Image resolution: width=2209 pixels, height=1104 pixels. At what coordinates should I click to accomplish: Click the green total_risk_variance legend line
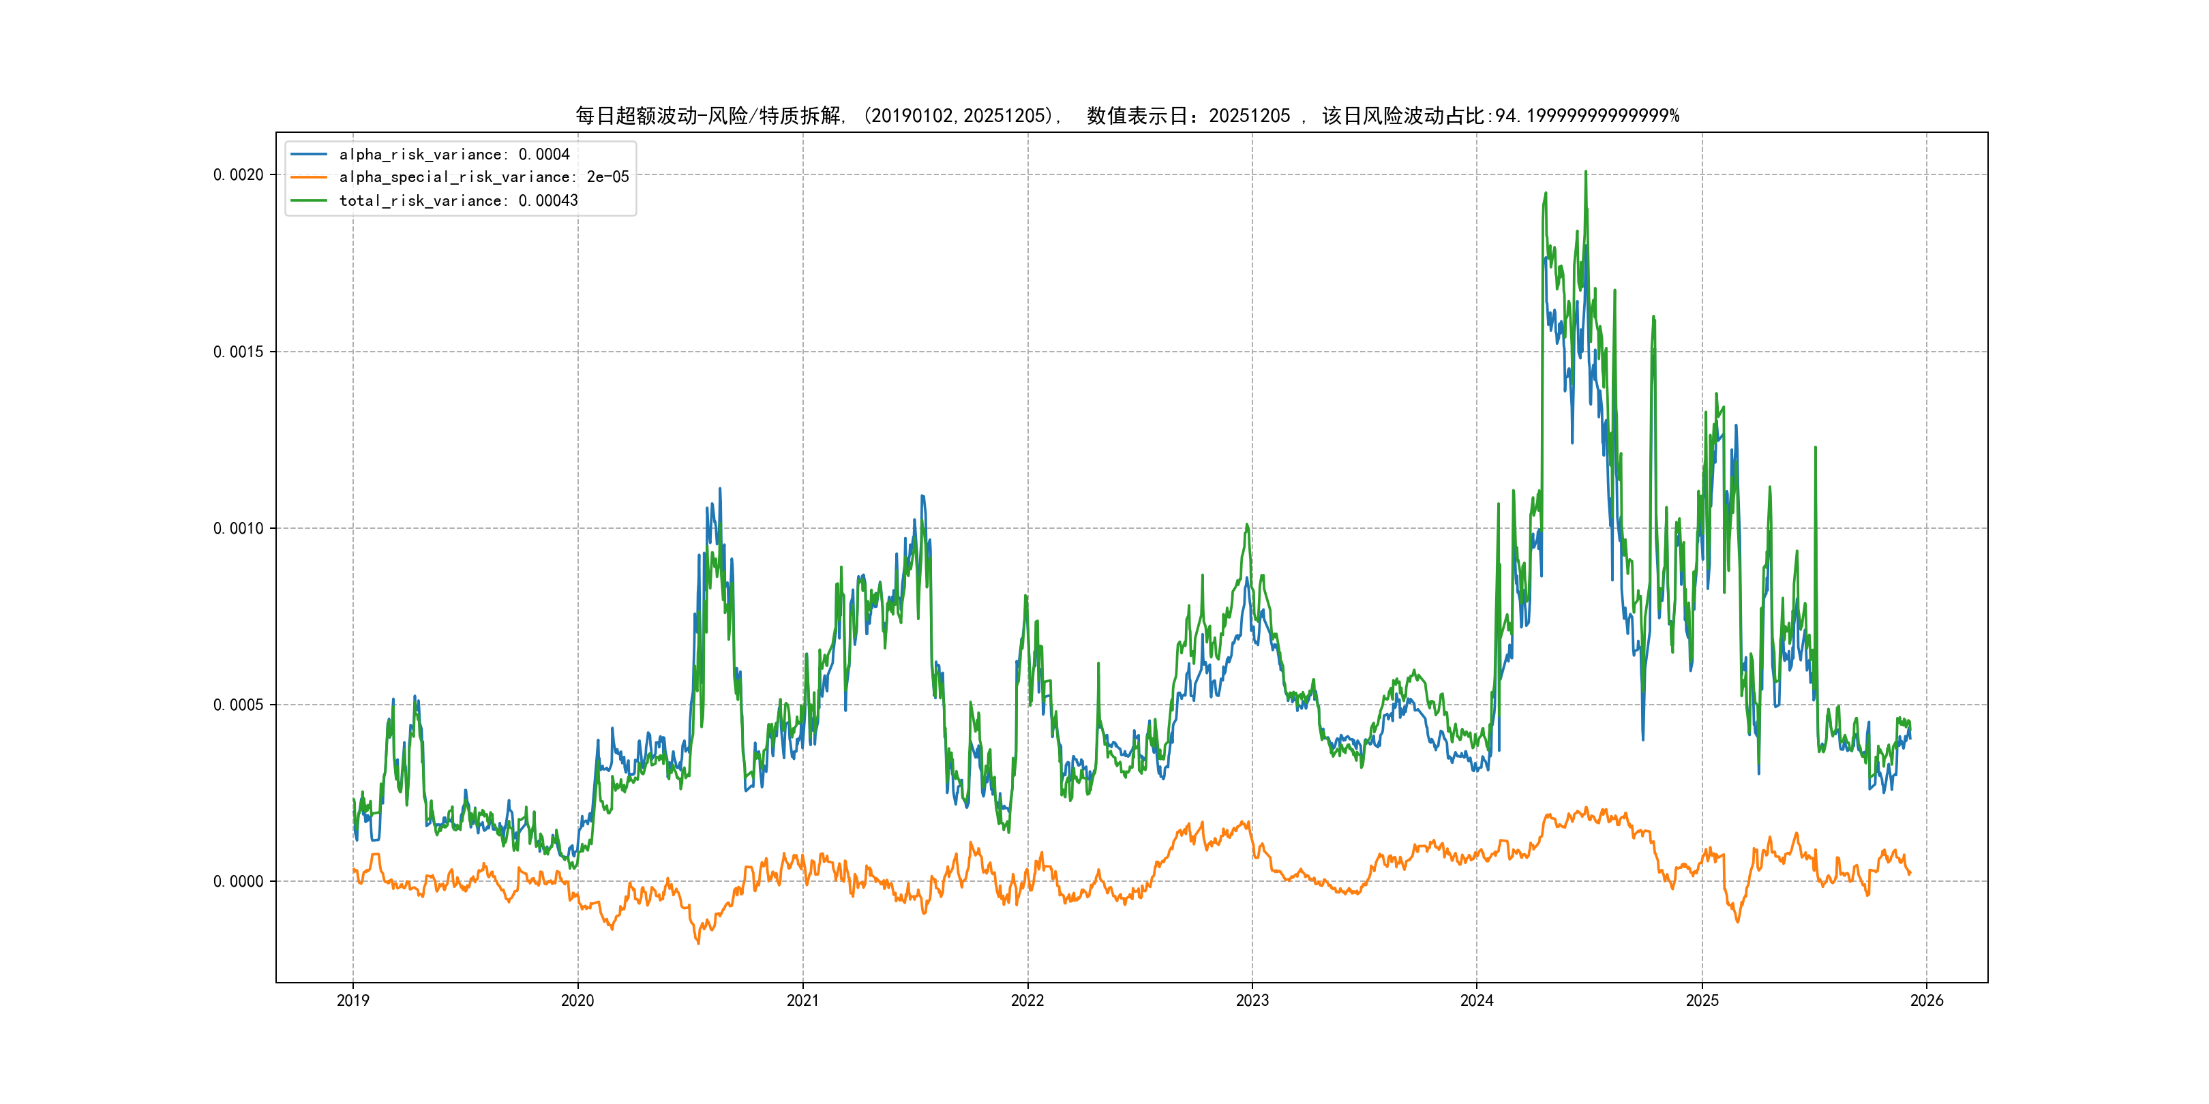[x=309, y=200]
